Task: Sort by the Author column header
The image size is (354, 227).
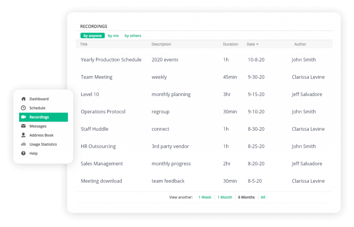Action: 300,44
